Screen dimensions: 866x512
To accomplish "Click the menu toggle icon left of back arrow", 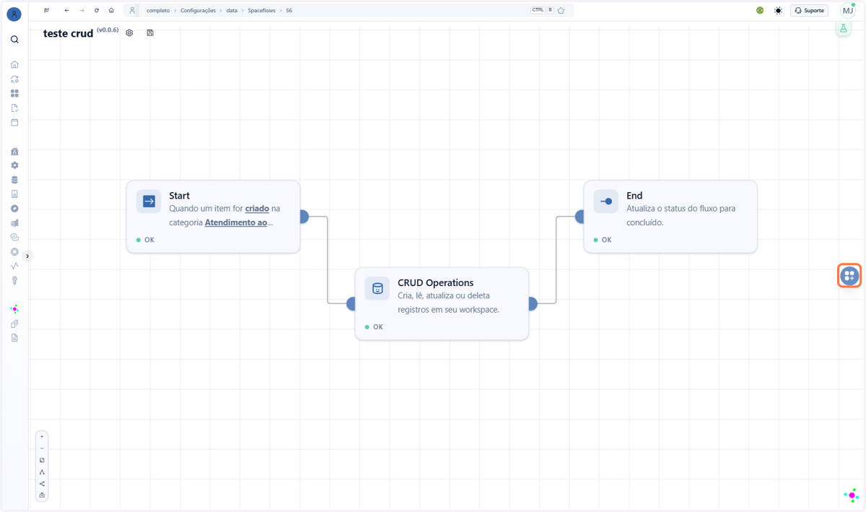I will coord(47,11).
